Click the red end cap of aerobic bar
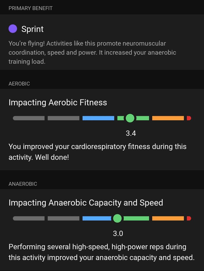Viewport: 204px width, 271px height. tap(189, 118)
